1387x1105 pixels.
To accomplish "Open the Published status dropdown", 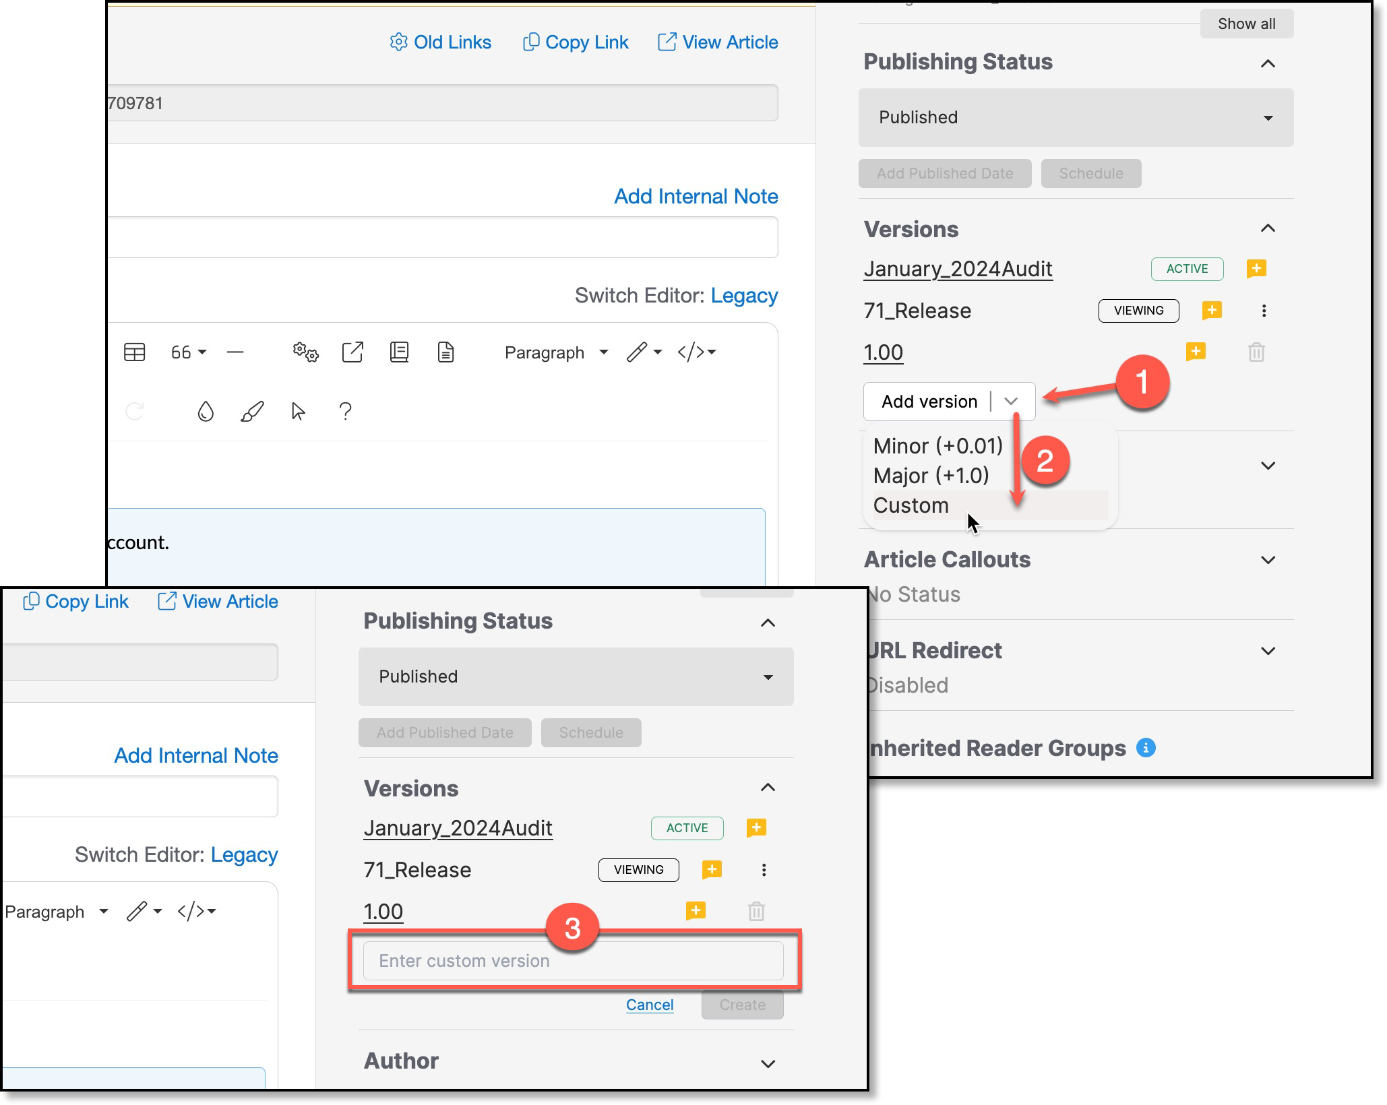I will 1076,117.
